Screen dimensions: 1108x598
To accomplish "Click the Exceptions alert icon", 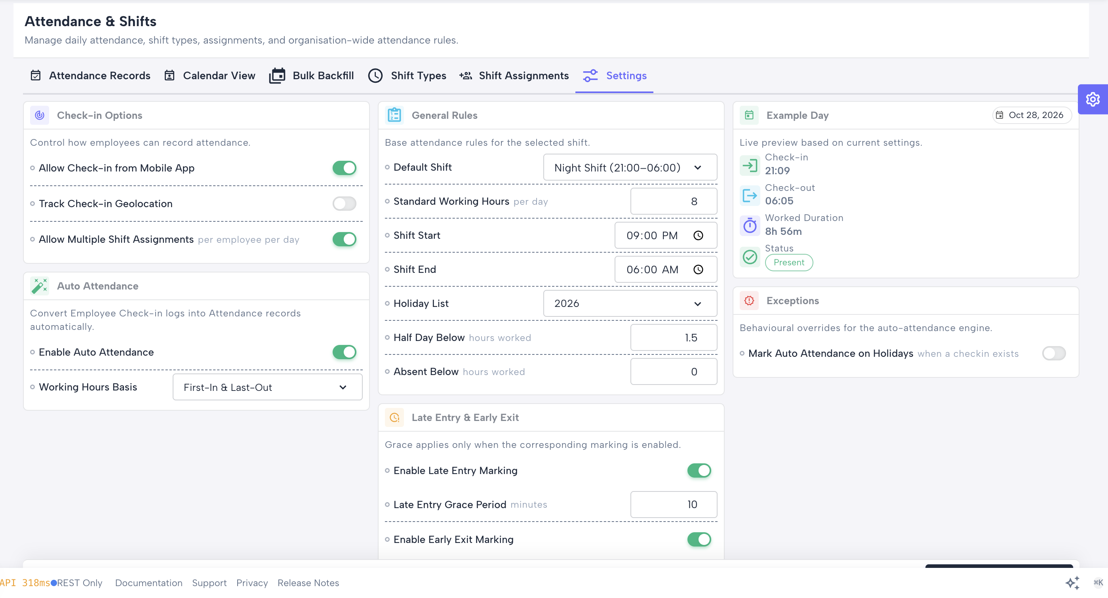I will pos(749,301).
